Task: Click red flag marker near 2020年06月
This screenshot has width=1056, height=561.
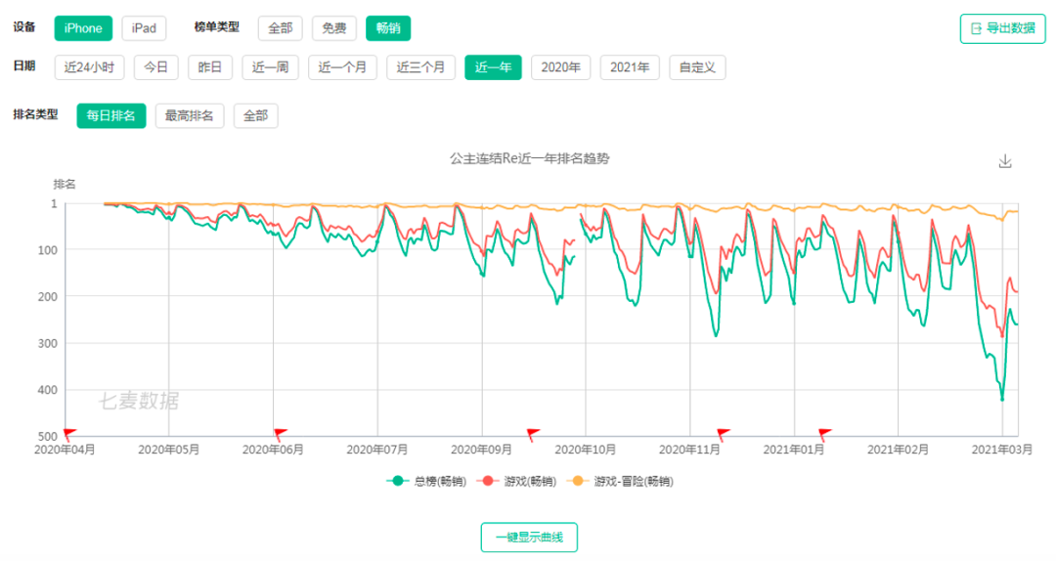Action: coord(280,434)
